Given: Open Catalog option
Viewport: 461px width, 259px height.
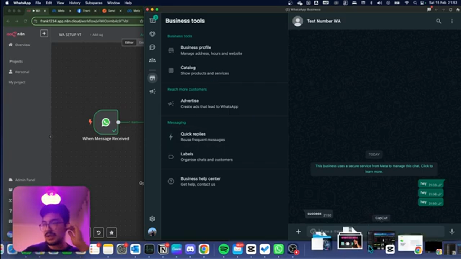Looking at the screenshot, I should 225,71.
